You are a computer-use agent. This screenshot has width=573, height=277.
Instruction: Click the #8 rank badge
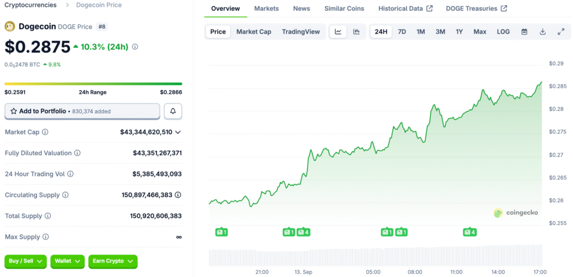102,27
